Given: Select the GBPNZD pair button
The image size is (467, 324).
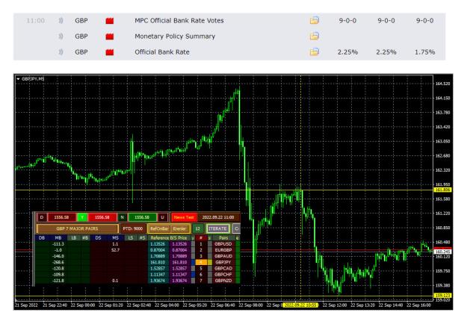Looking at the screenshot, I should coord(223,281).
